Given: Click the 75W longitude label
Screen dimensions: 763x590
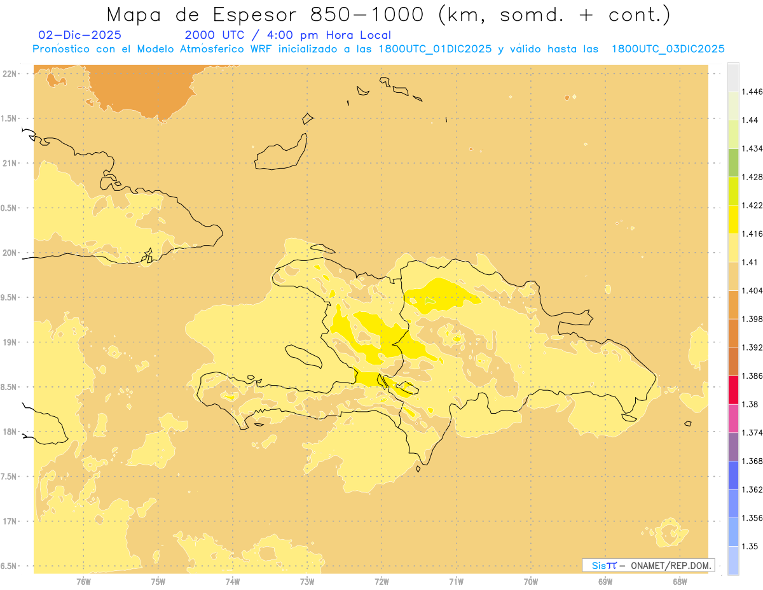Looking at the screenshot, I should pos(158,581).
